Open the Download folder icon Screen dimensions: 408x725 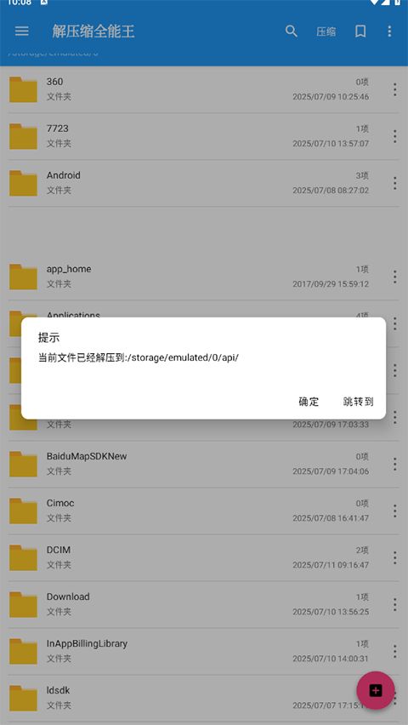[23, 604]
